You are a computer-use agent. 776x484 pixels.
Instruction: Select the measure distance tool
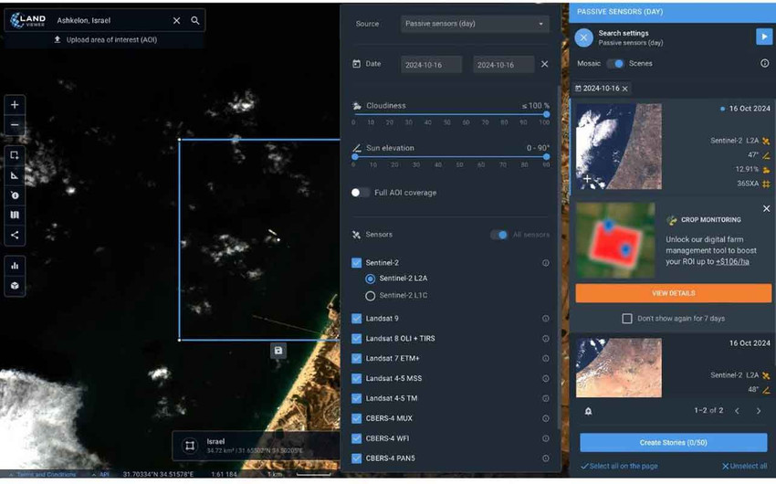coord(15,175)
